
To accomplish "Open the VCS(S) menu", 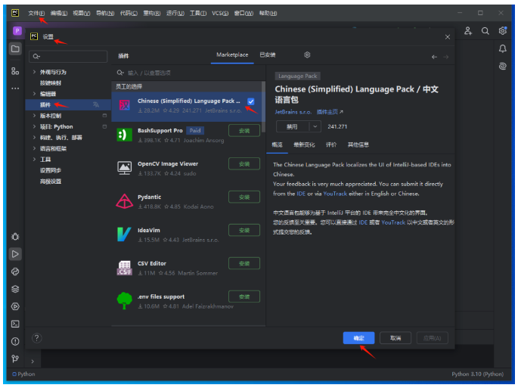I will click(220, 13).
